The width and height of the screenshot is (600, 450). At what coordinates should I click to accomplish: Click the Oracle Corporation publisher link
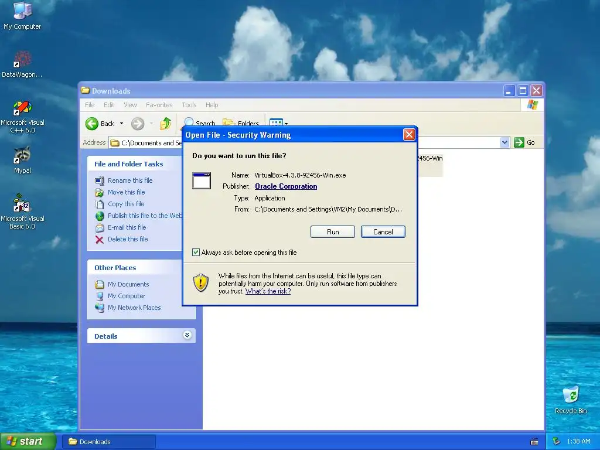(x=286, y=186)
